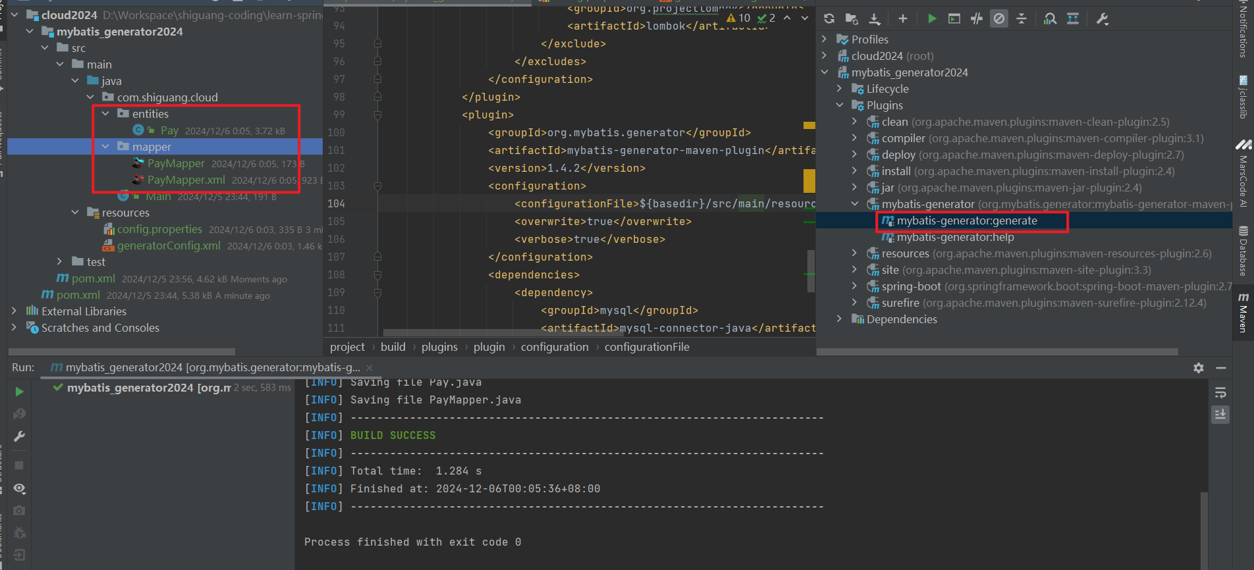Viewport: 1254px width, 570px height.
Task: Open jclasslib sidebar tab
Action: [x=1243, y=96]
